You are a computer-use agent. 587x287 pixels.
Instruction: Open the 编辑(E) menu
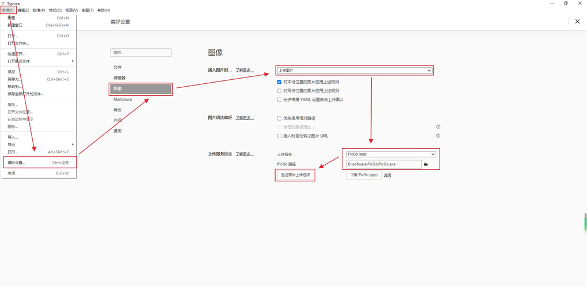(x=23, y=10)
